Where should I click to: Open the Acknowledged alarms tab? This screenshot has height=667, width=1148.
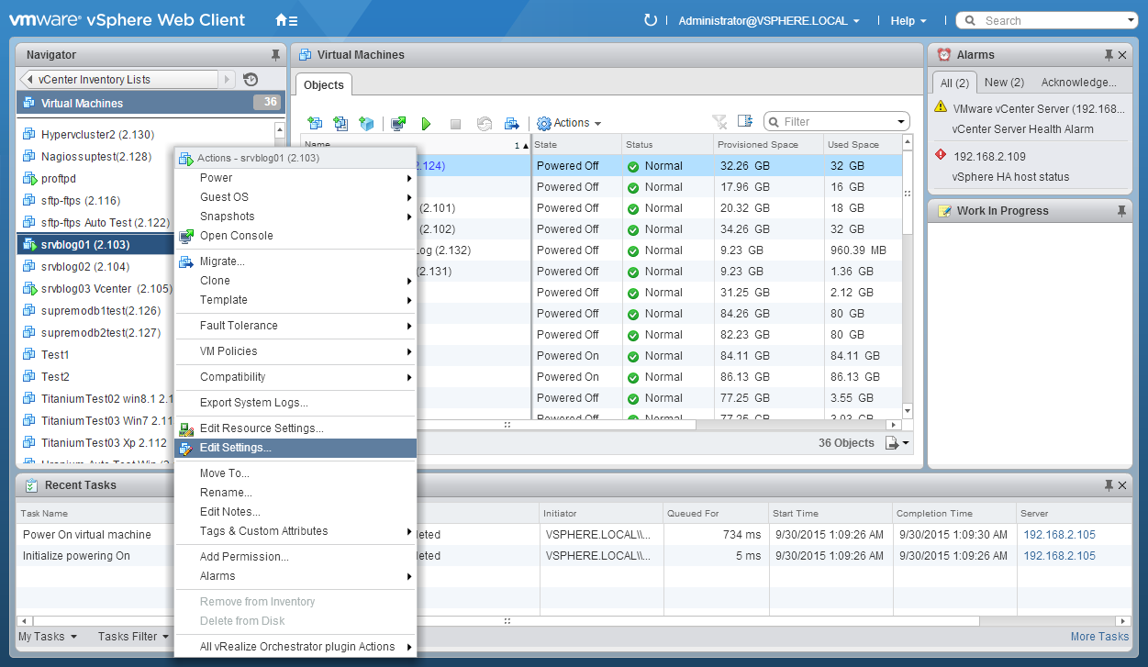click(1078, 83)
